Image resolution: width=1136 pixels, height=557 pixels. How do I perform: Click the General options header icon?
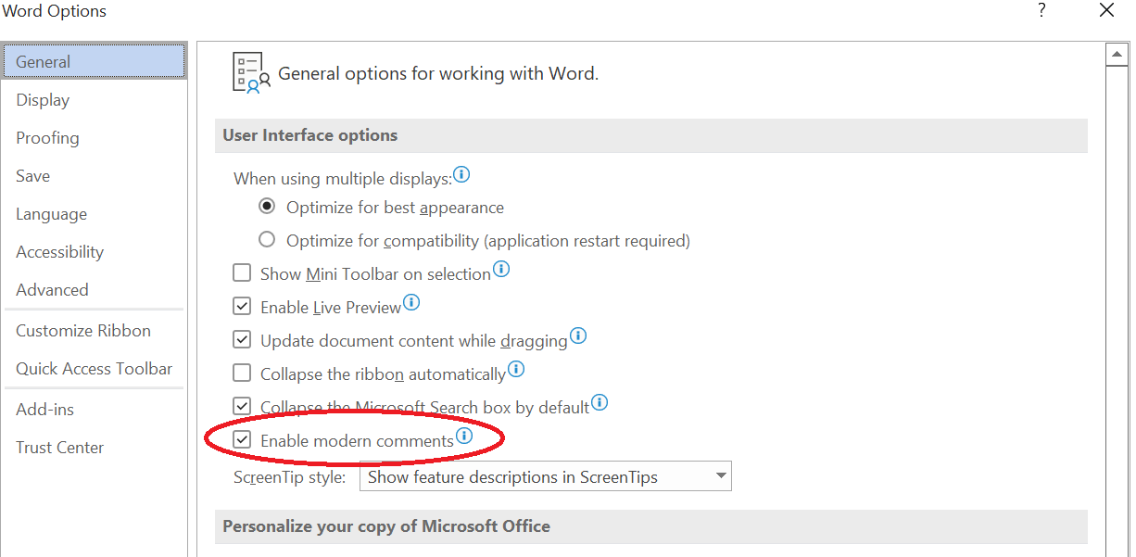coord(250,72)
